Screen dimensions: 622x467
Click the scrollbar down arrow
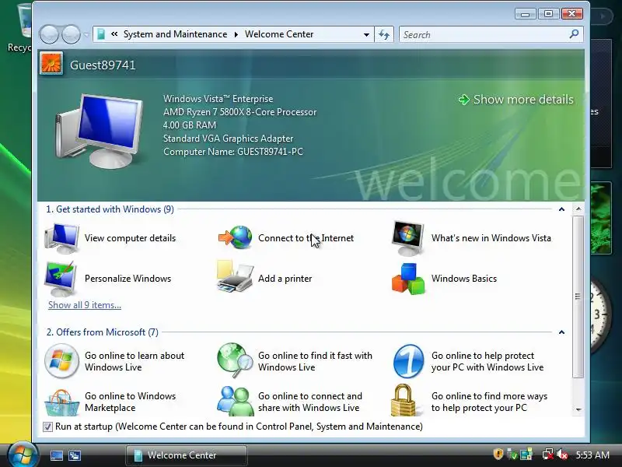click(x=578, y=409)
